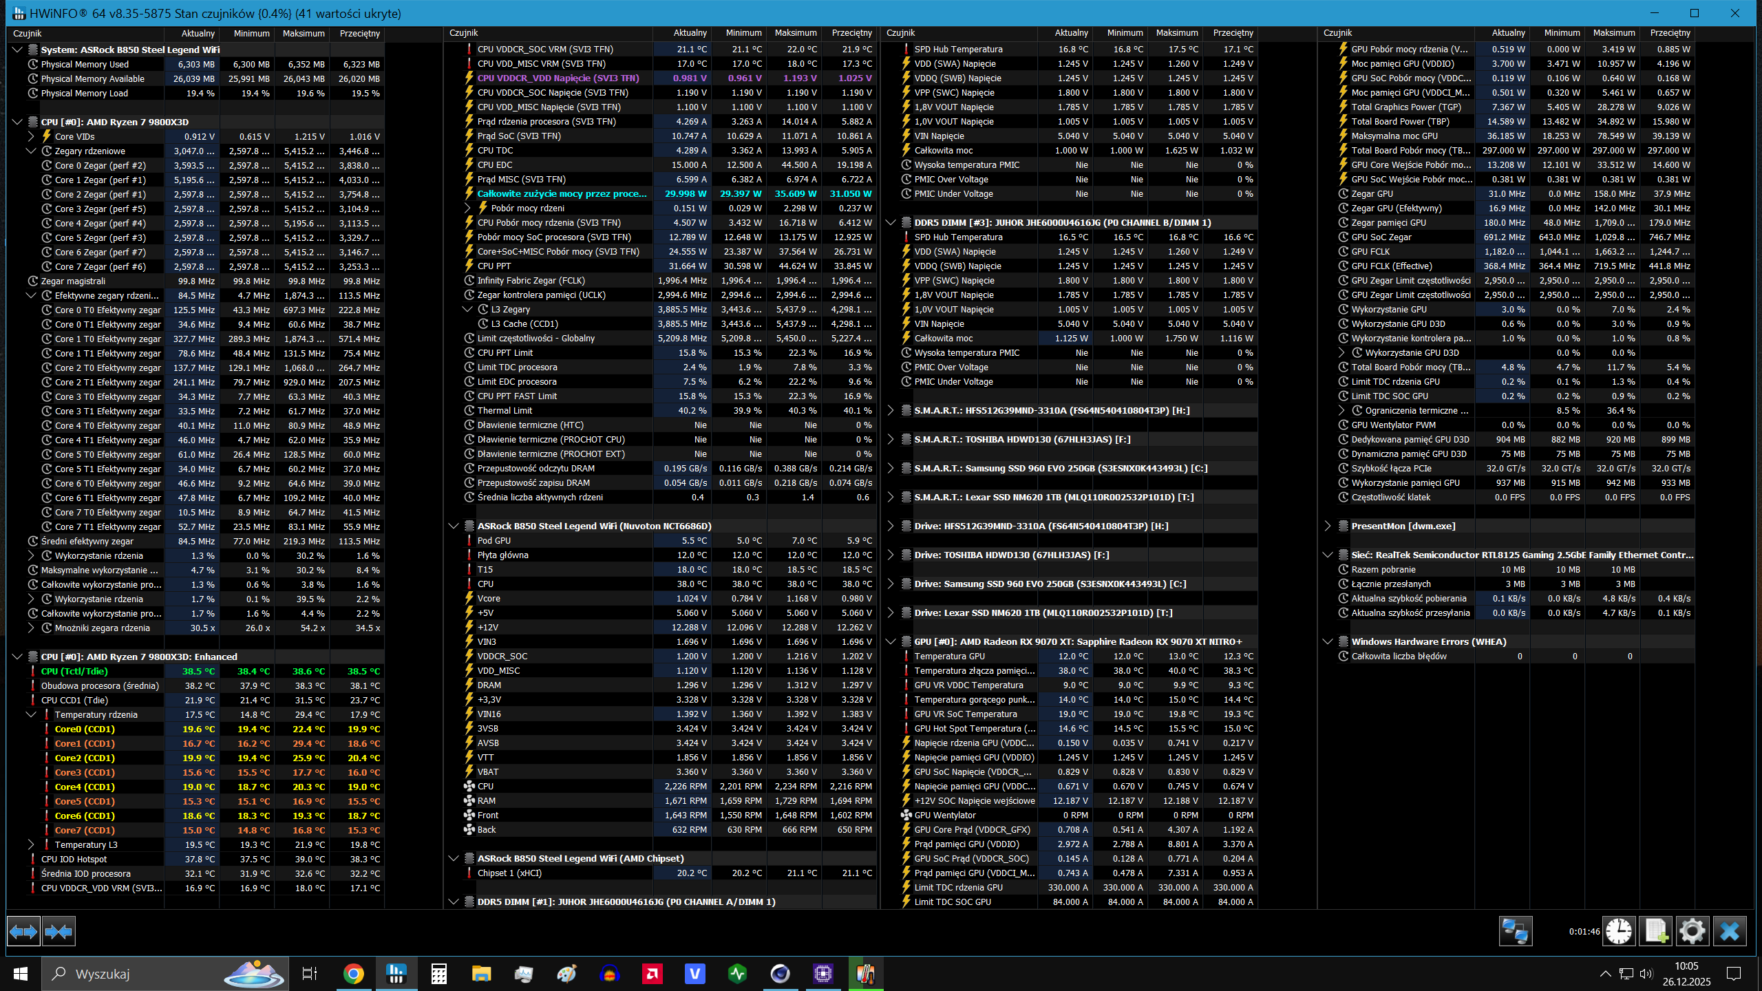This screenshot has width=1762, height=991.
Task: Open remote network monitoring icon
Action: 1515,931
